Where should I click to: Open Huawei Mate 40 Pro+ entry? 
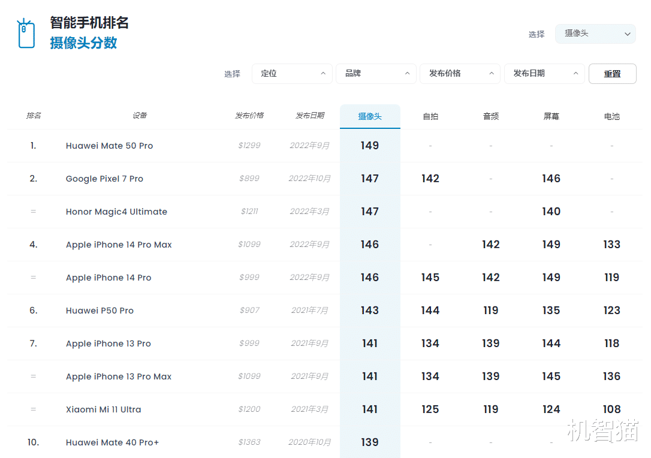(x=112, y=442)
